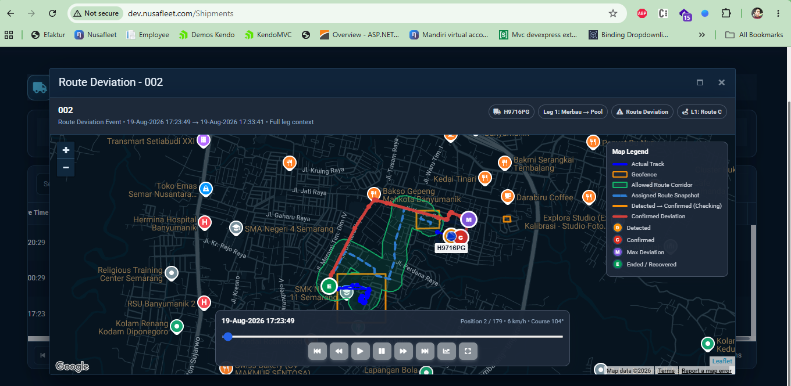
Task: Open the Efaktur bookmark
Action: 48,35
